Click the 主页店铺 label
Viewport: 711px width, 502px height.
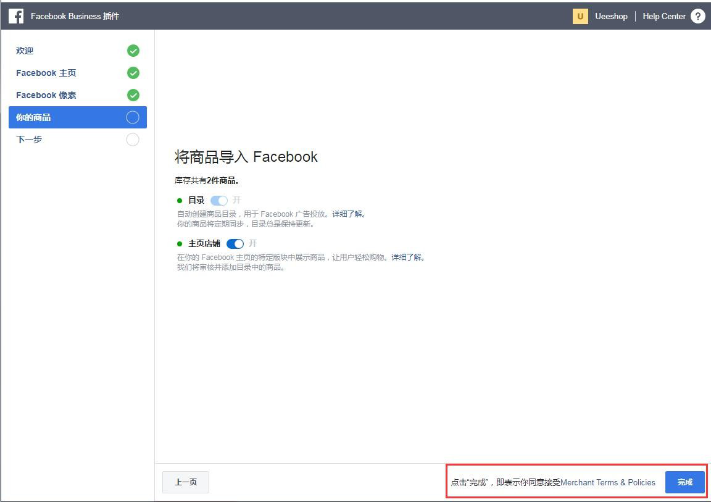(x=204, y=244)
